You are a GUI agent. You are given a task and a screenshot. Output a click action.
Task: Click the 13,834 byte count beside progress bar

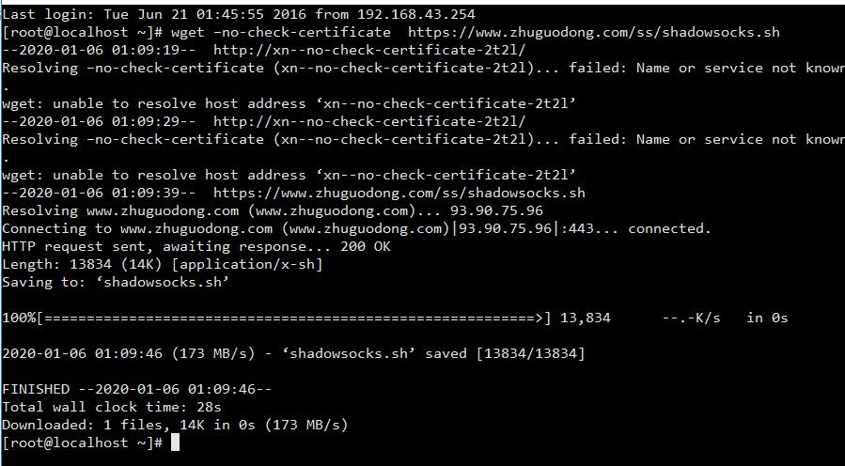[x=585, y=318]
